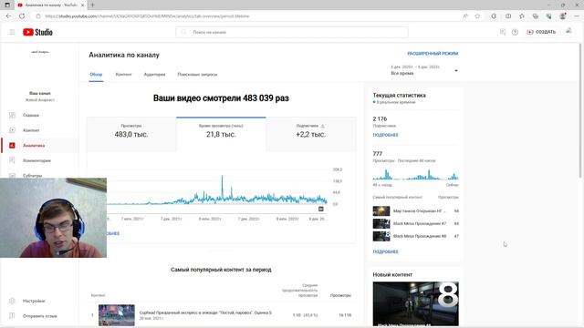The height and width of the screenshot is (328, 584).
Task: Open a new browser tab
Action: pyautogui.click(x=92, y=5)
